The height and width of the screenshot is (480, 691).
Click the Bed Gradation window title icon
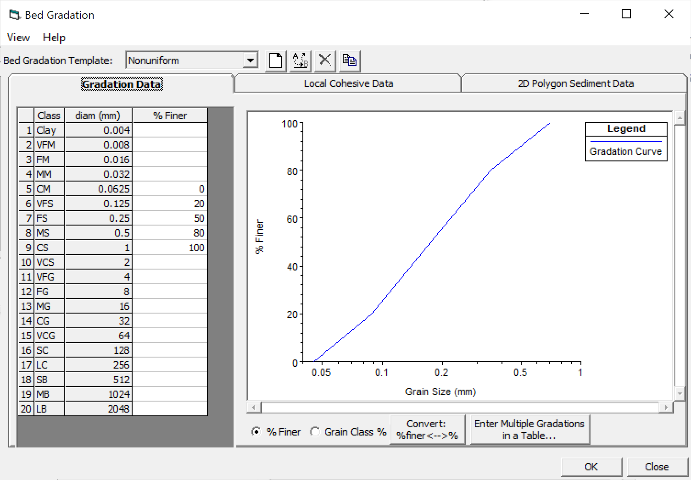coord(15,15)
